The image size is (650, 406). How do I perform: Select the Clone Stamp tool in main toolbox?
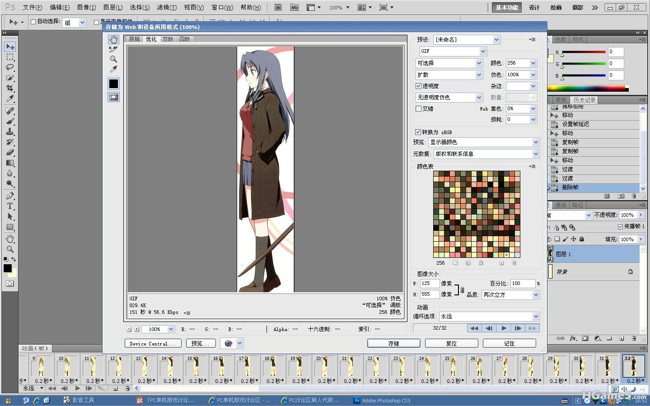coord(10,131)
